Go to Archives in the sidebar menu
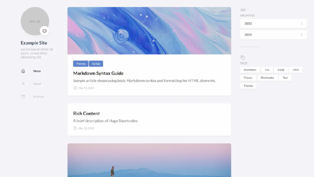This screenshot has width=314, height=177. click(38, 96)
